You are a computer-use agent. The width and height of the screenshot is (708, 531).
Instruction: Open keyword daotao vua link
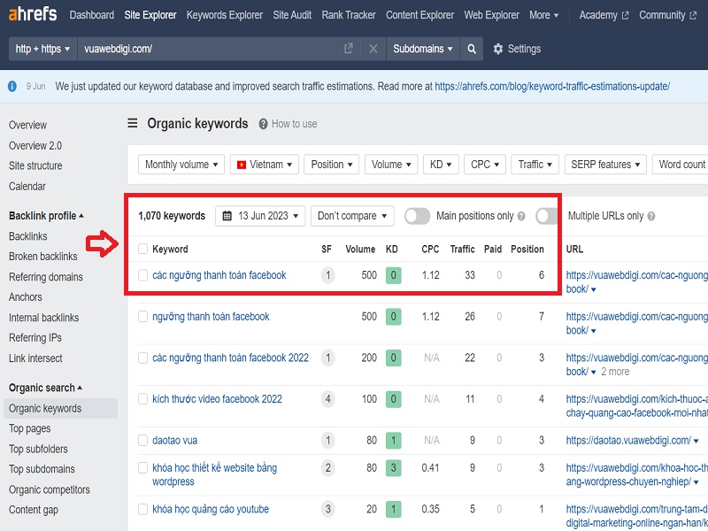[x=174, y=440]
